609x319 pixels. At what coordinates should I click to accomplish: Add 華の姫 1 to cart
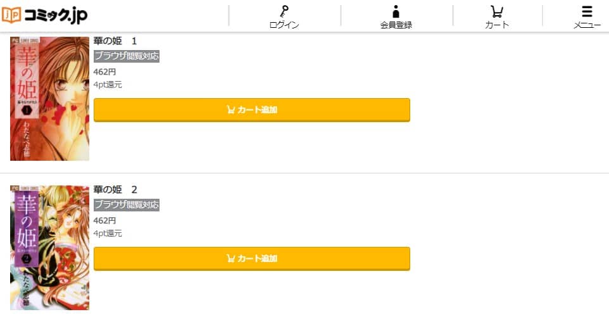[x=252, y=110]
